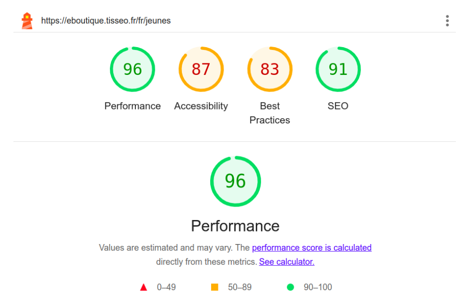Select the Performance label under the top gauges
This screenshot has height=306, width=466.
(132, 106)
